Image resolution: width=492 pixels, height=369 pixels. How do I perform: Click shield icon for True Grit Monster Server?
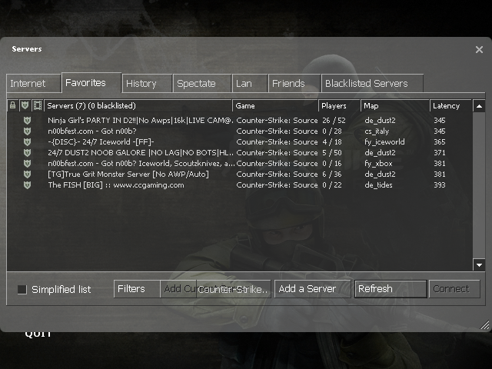[28, 175]
